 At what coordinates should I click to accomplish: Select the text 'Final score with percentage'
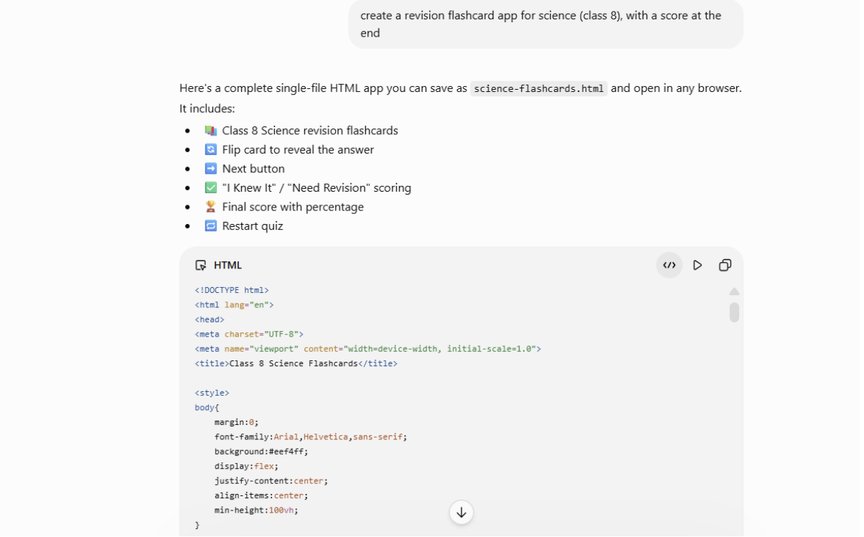[x=293, y=207]
